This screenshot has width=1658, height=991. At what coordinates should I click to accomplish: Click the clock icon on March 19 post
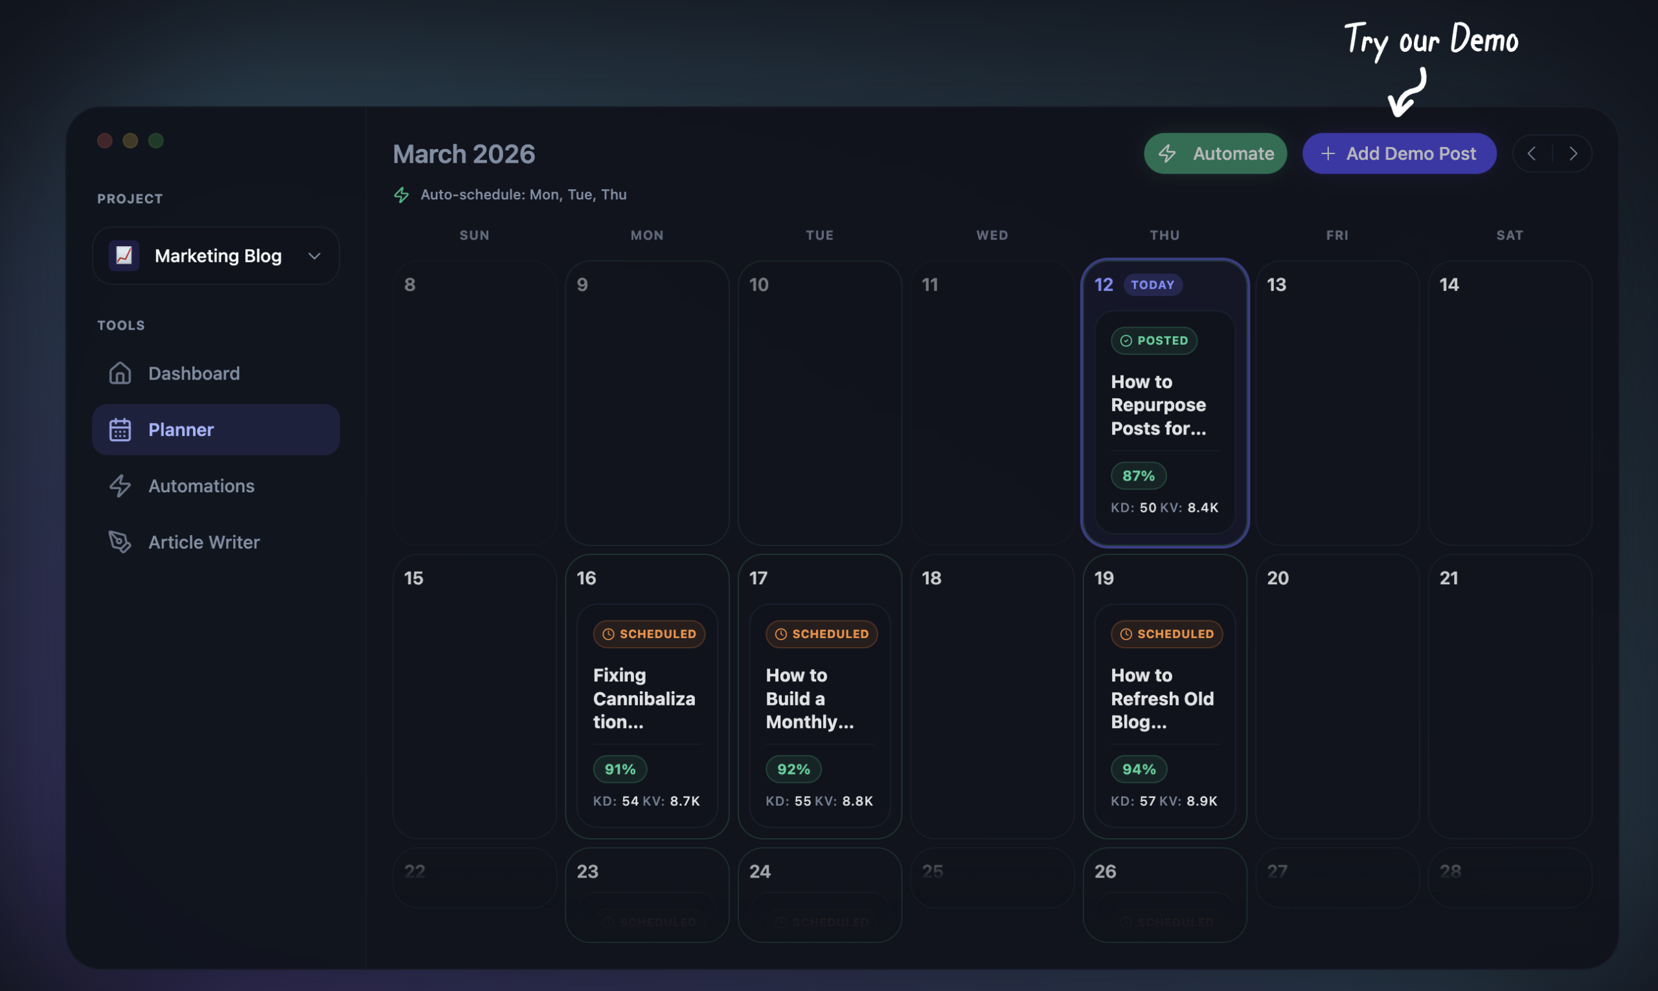[1125, 633]
